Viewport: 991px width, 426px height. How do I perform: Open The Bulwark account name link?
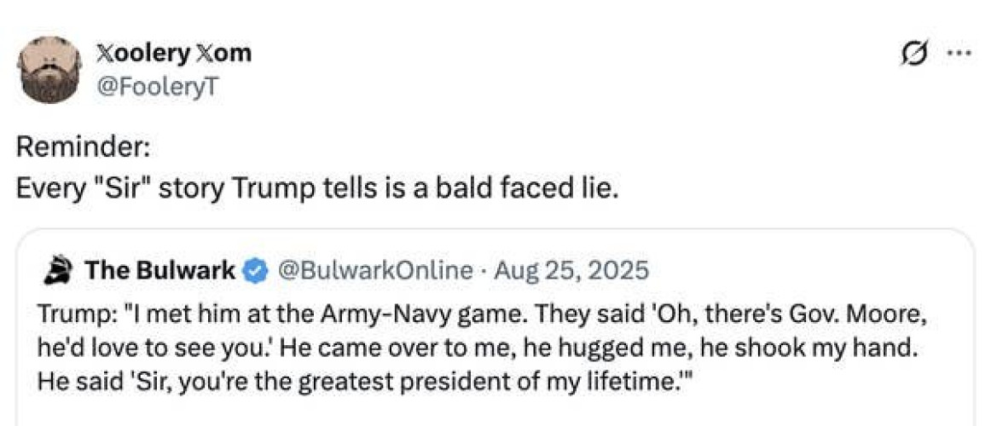160,271
